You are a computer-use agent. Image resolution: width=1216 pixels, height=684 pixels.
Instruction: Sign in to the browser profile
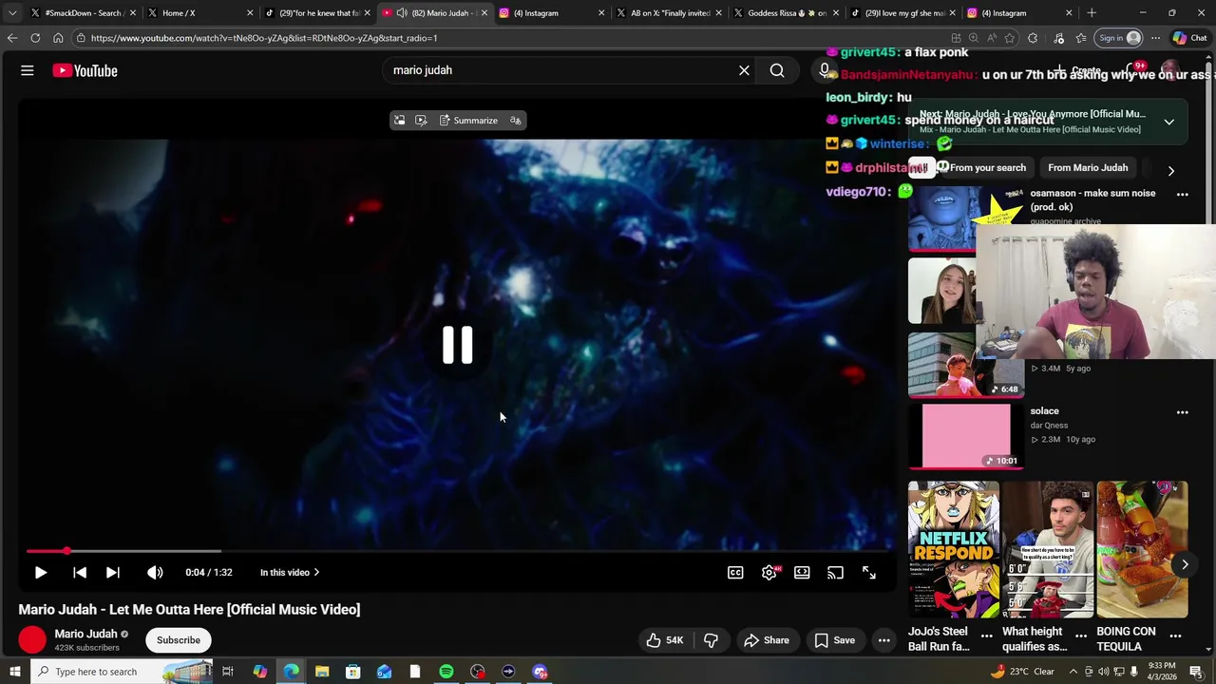1118,38
